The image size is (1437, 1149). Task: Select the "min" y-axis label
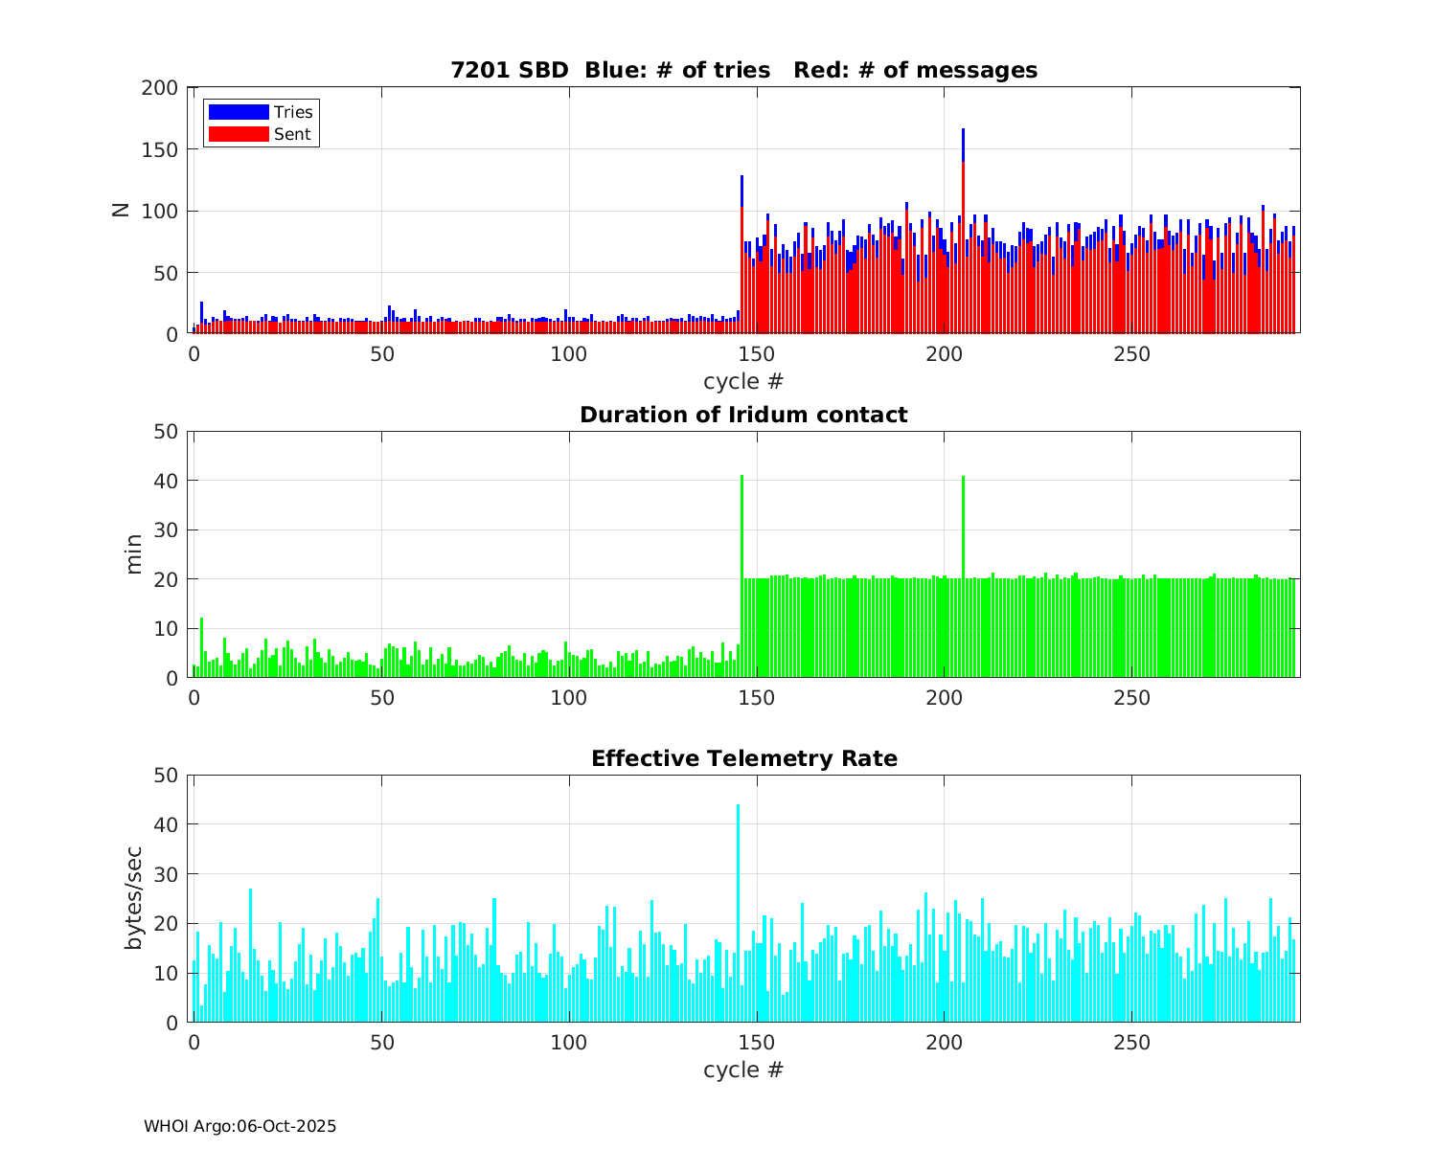(x=133, y=554)
